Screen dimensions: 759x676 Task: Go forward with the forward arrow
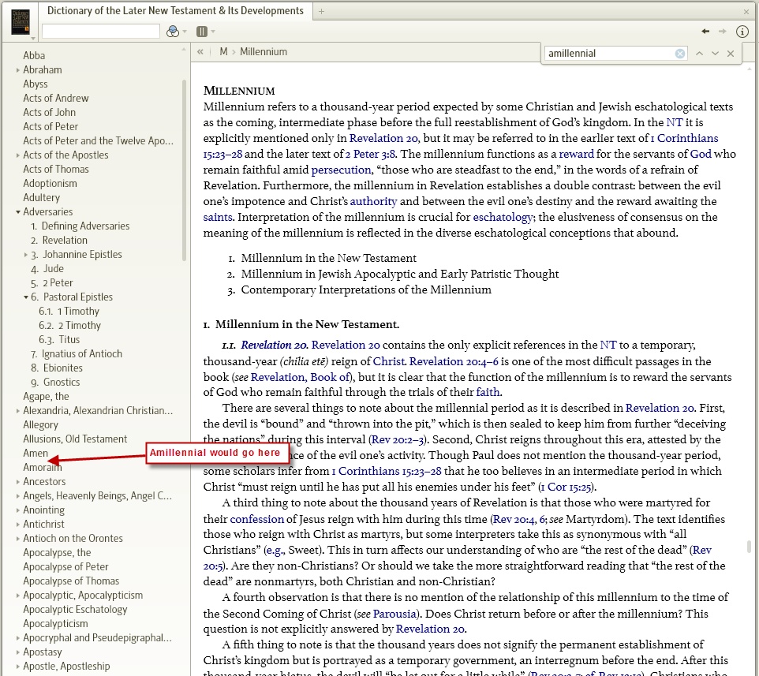pos(722,32)
